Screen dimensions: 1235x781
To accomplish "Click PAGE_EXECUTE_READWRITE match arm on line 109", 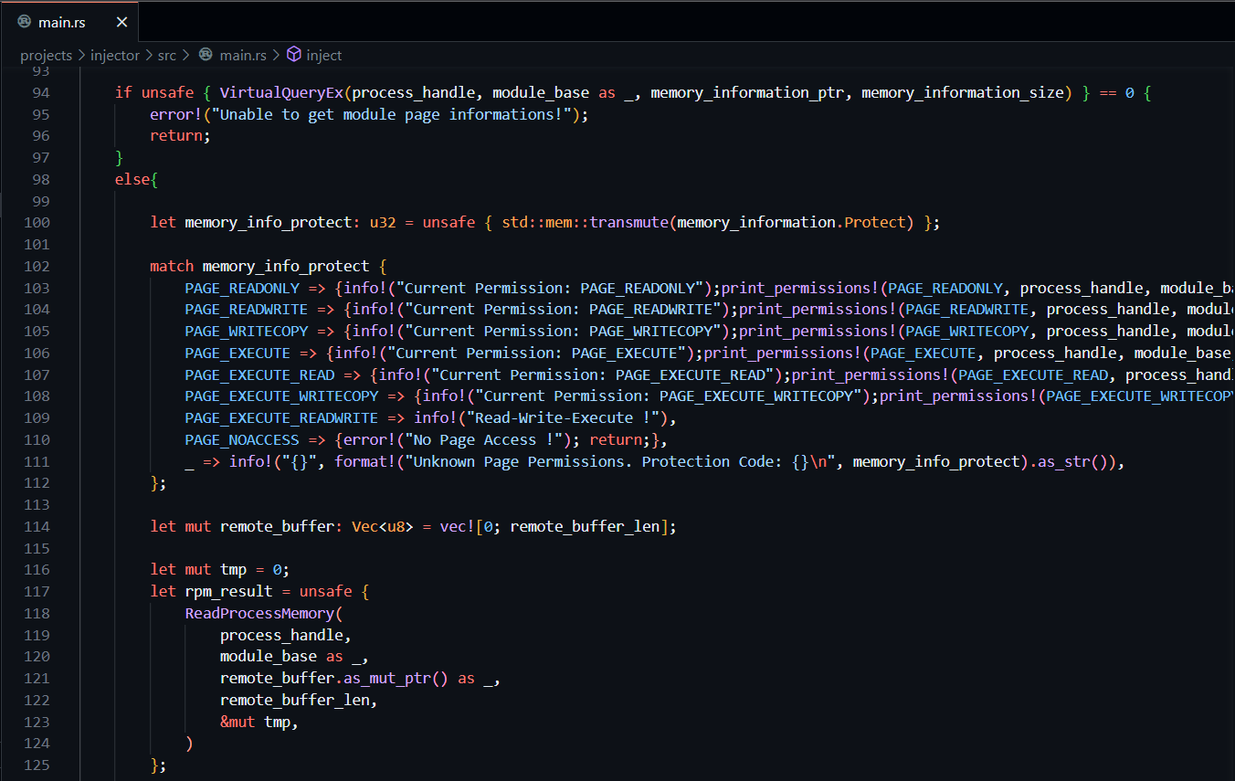I will pyautogui.click(x=281, y=417).
